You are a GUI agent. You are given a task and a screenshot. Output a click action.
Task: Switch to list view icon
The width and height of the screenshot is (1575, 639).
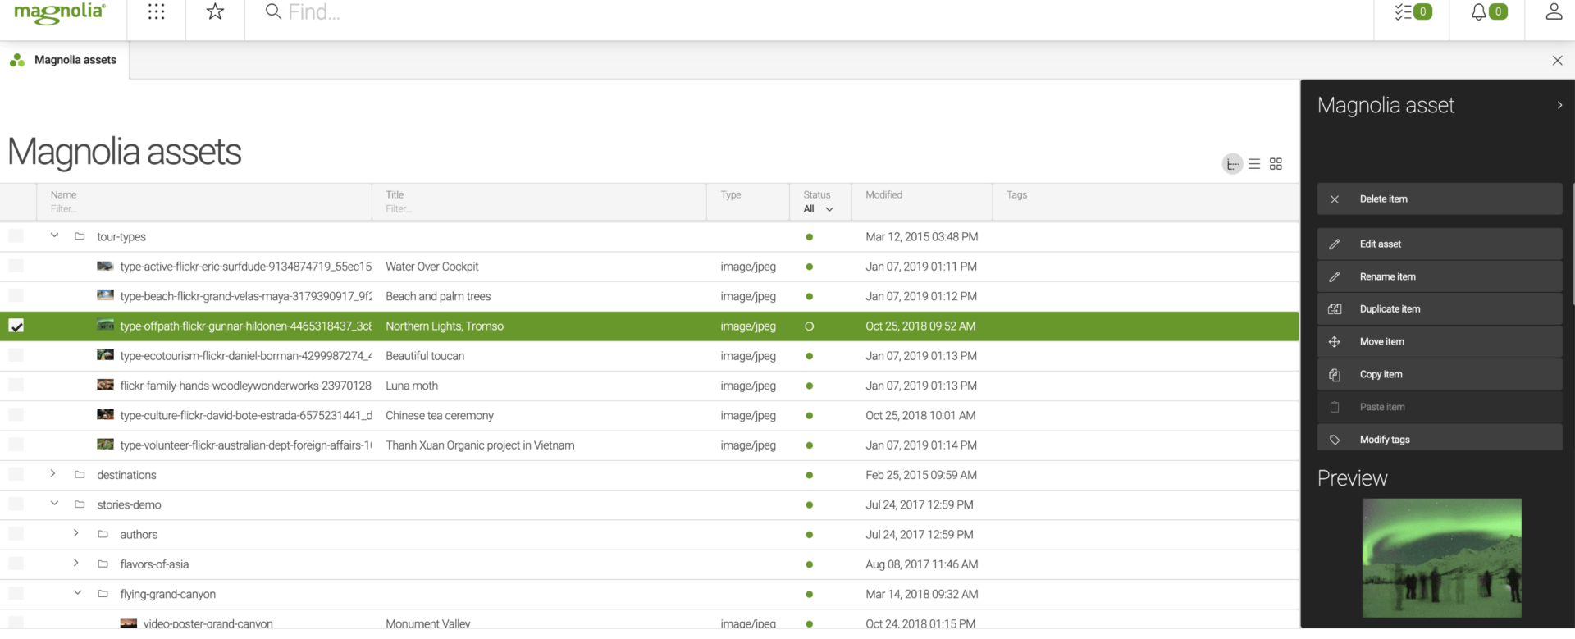(1254, 164)
